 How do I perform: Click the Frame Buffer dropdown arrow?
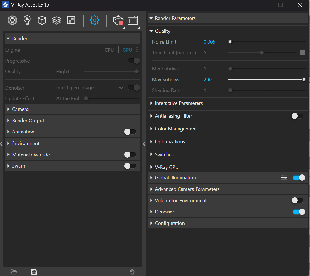[x=139, y=28]
